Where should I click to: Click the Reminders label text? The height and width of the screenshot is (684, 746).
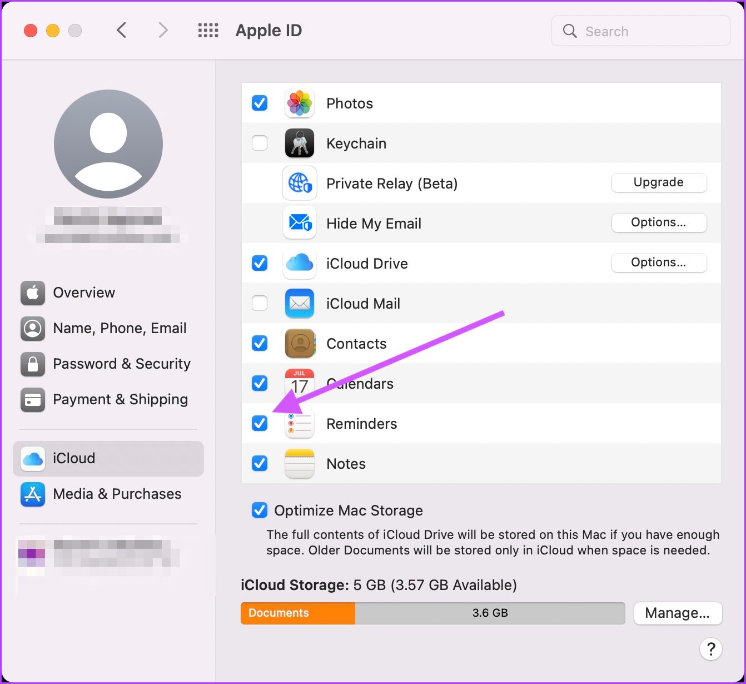(x=362, y=424)
